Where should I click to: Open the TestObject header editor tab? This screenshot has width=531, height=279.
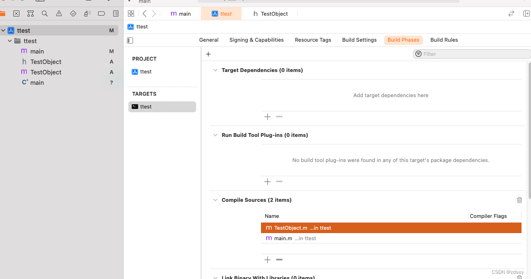(x=270, y=14)
